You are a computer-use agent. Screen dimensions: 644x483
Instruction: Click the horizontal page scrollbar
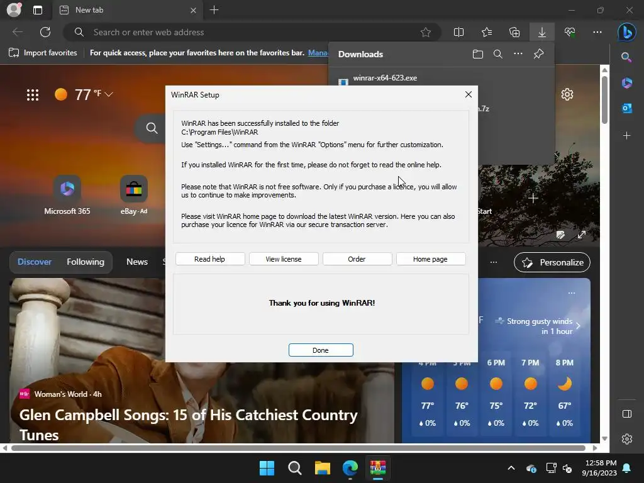(298, 448)
